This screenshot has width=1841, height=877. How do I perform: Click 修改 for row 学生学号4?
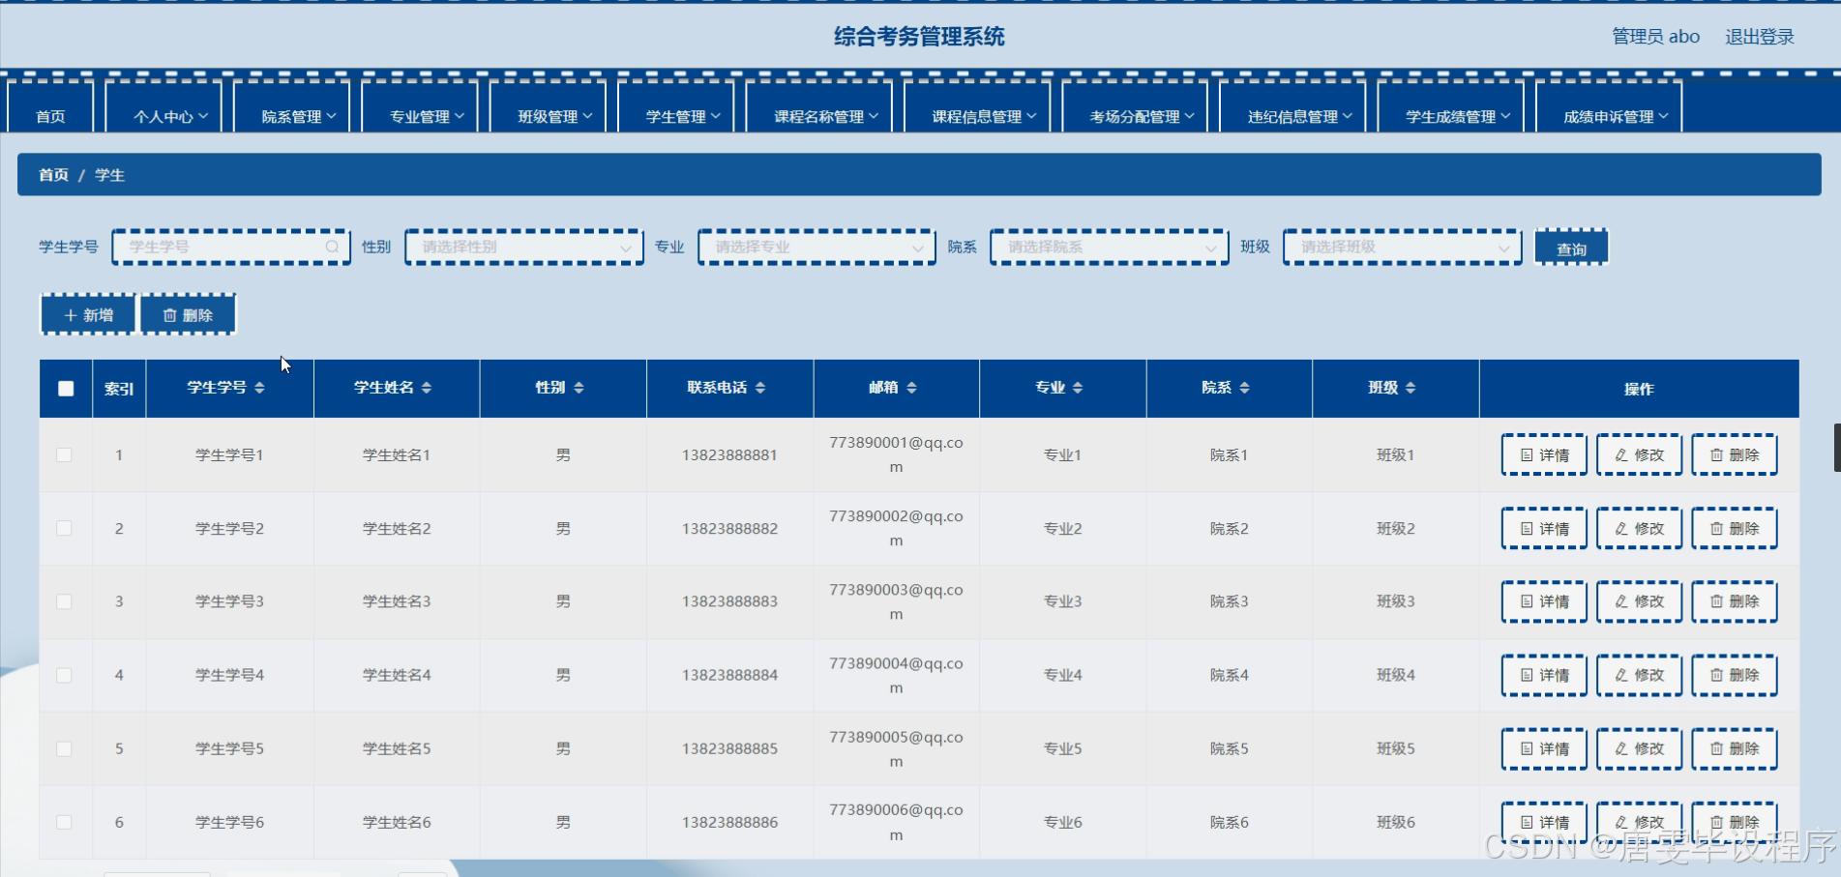coord(1639,675)
